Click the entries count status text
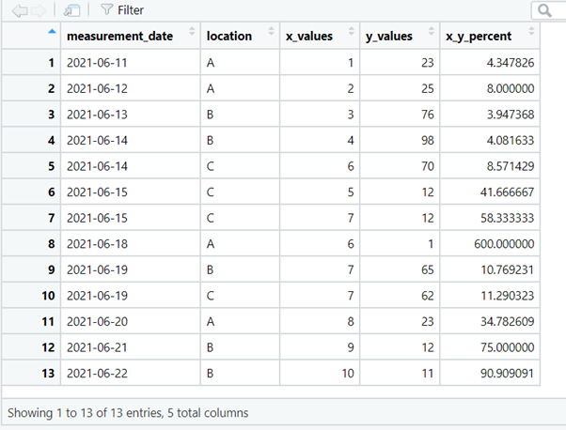This screenshot has height=430, width=566. click(x=127, y=412)
